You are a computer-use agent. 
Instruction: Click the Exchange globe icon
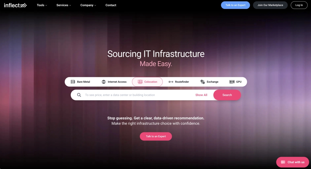point(203,82)
